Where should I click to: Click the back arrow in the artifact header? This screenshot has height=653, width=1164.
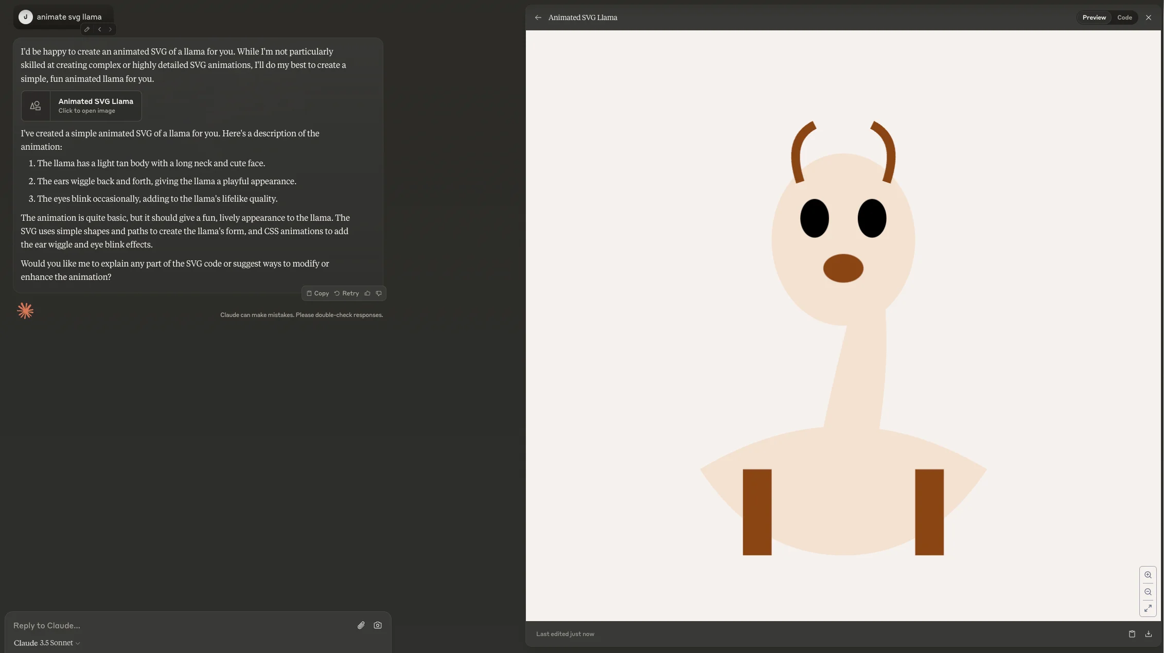pos(538,17)
